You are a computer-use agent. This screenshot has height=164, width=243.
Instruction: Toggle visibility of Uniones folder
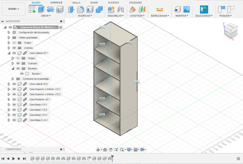pos(14,48)
